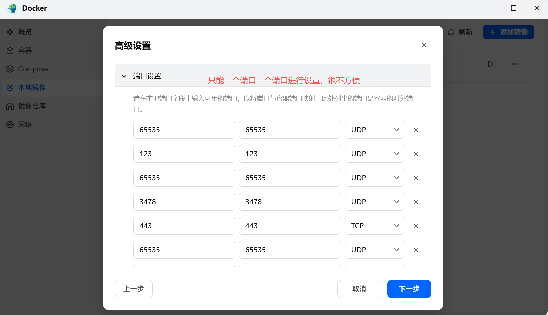This screenshot has height=315, width=548.
Task: Collapse the 端口设置 port settings section
Action: (x=124, y=76)
